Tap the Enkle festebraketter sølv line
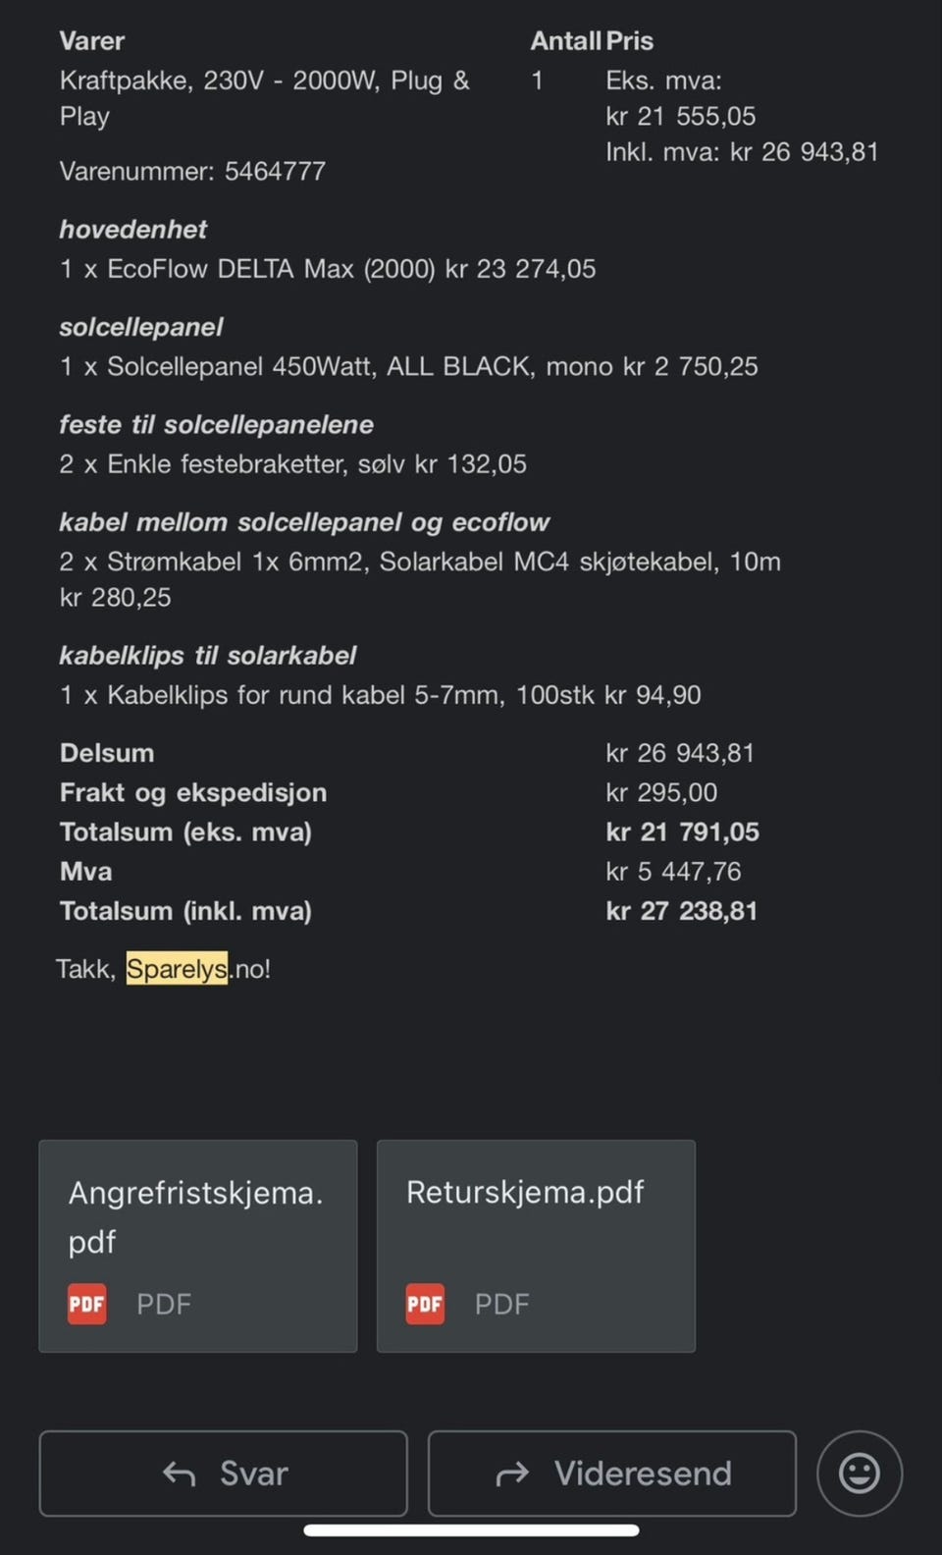This screenshot has width=942, height=1555. pyautogui.click(x=292, y=464)
